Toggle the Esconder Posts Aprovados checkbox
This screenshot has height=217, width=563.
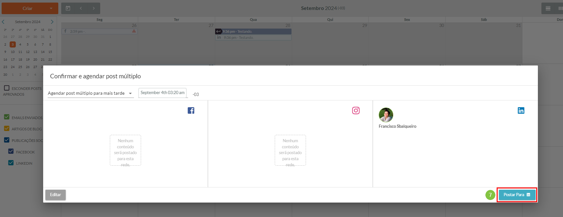(x=6, y=88)
